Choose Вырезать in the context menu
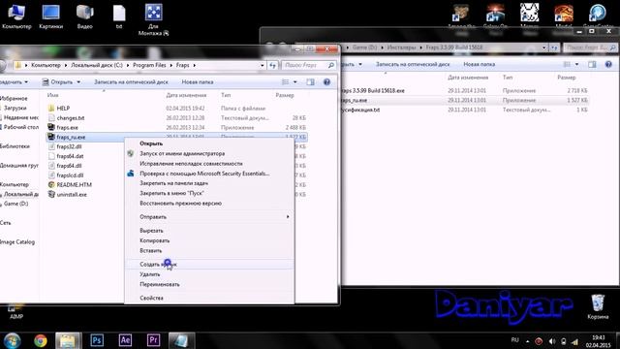The width and height of the screenshot is (620, 349). 209,231
